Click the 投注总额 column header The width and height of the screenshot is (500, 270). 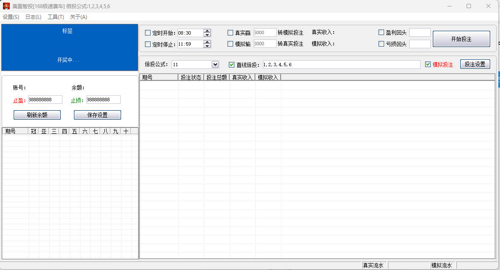pyautogui.click(x=216, y=77)
